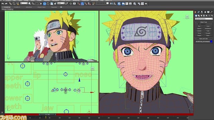Screen dimensions: 214x120
Task: Select the Select and Link tool
Action: (x=10, y=4)
